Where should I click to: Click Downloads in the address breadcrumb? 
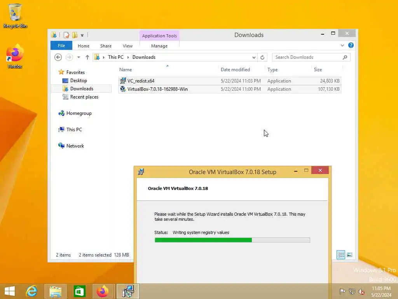(144, 57)
